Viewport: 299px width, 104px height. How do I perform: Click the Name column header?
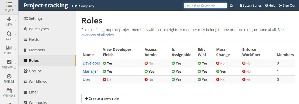click(88, 55)
